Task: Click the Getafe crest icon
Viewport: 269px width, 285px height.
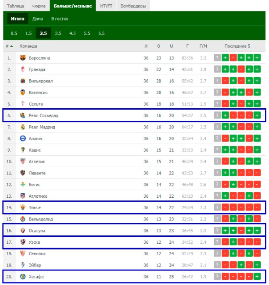Action: pos(23,277)
